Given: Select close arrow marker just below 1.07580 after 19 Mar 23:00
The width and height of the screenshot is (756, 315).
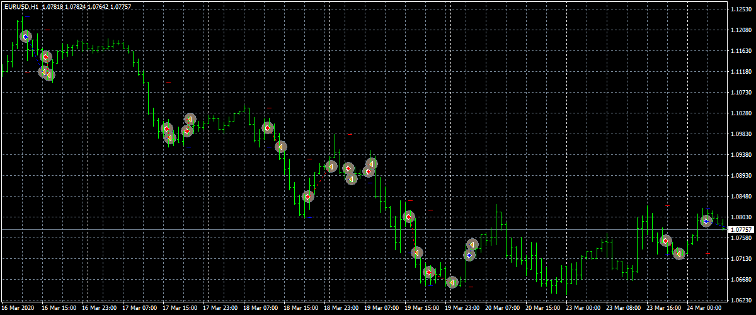Looking at the screenshot, I should click(473, 244).
